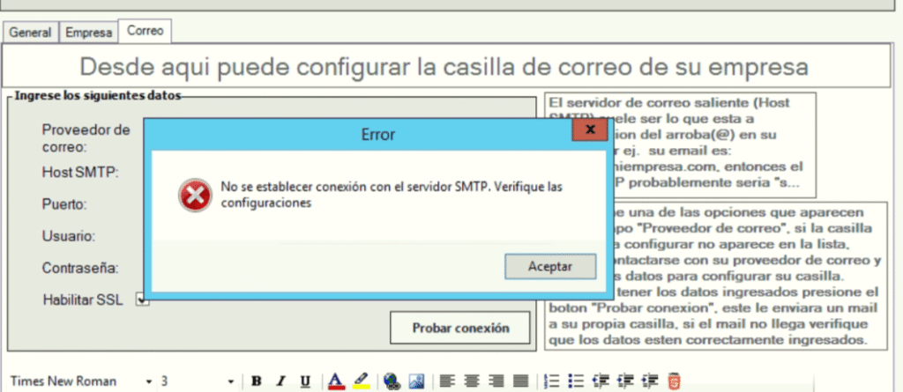Apply underline formatting
Viewport: 903px width, 392px height.
coord(305,381)
